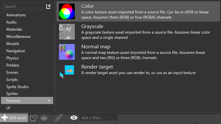Viewport: 221px width, 124px height.
Task: Choose the Render target asset title
Action: [x=97, y=67]
